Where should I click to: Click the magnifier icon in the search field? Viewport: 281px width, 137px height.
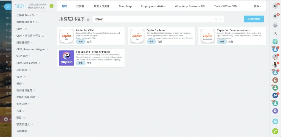pyautogui.click(x=216, y=19)
